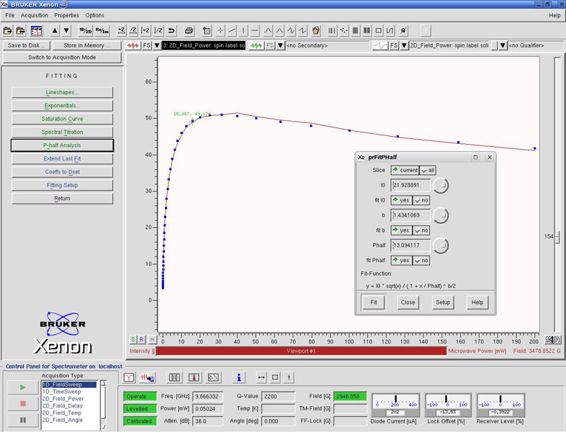Click the Store in Memory button

point(86,45)
